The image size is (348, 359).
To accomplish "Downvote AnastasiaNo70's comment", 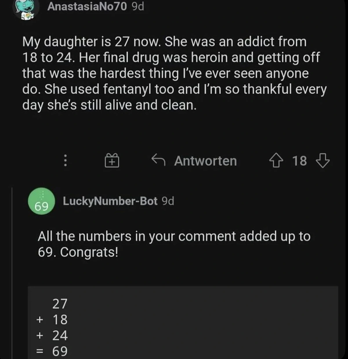I will (x=322, y=161).
